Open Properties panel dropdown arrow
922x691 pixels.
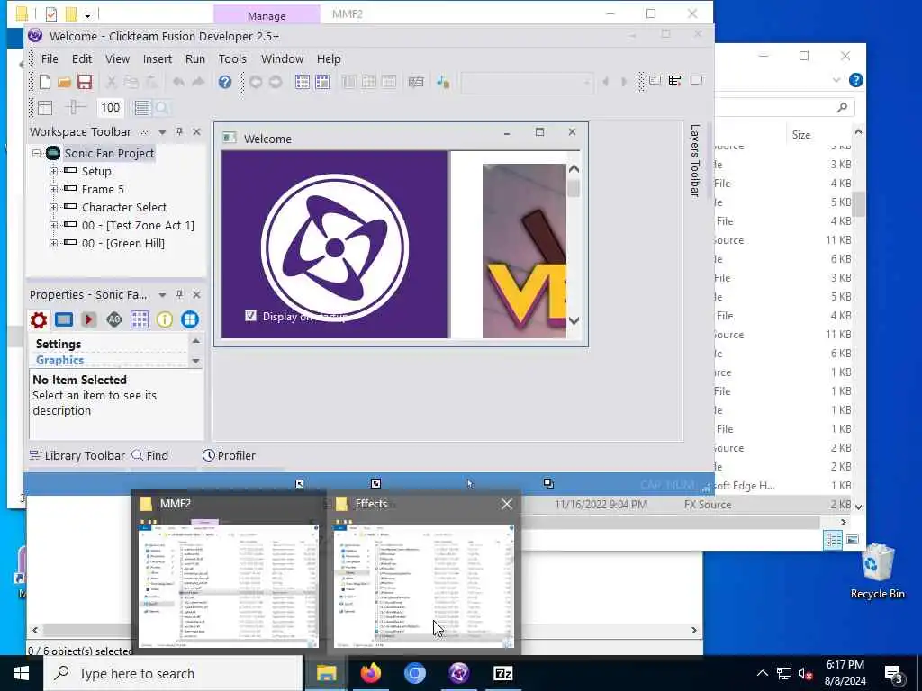coord(162,295)
